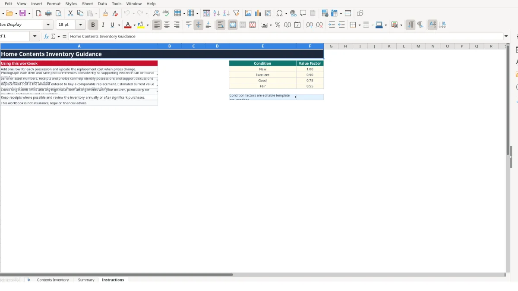Screen dimensions: 518x291
Task: Click the Delete Decimal Place icon
Action: pos(319,25)
